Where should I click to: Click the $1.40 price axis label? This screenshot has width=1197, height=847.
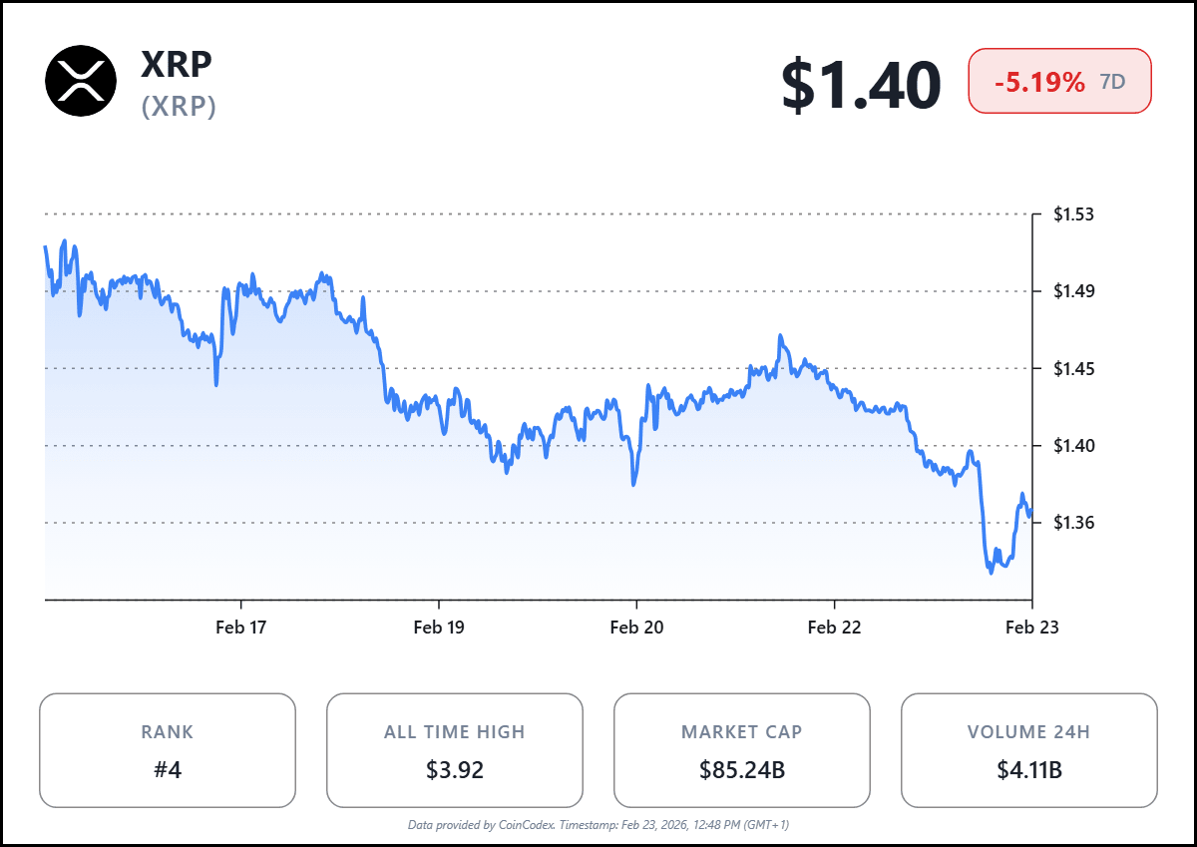tap(1074, 446)
